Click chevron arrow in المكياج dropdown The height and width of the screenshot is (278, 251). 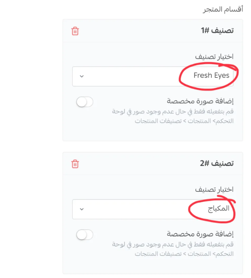82,209
